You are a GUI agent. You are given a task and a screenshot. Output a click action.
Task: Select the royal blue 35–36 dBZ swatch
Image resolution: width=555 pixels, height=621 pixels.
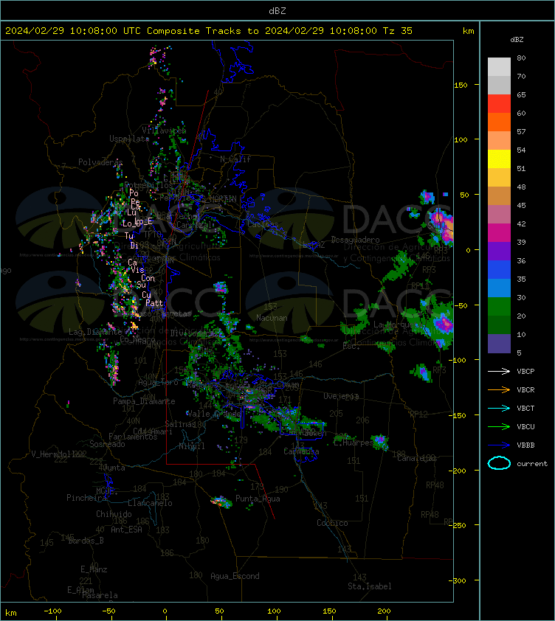pyautogui.click(x=499, y=270)
